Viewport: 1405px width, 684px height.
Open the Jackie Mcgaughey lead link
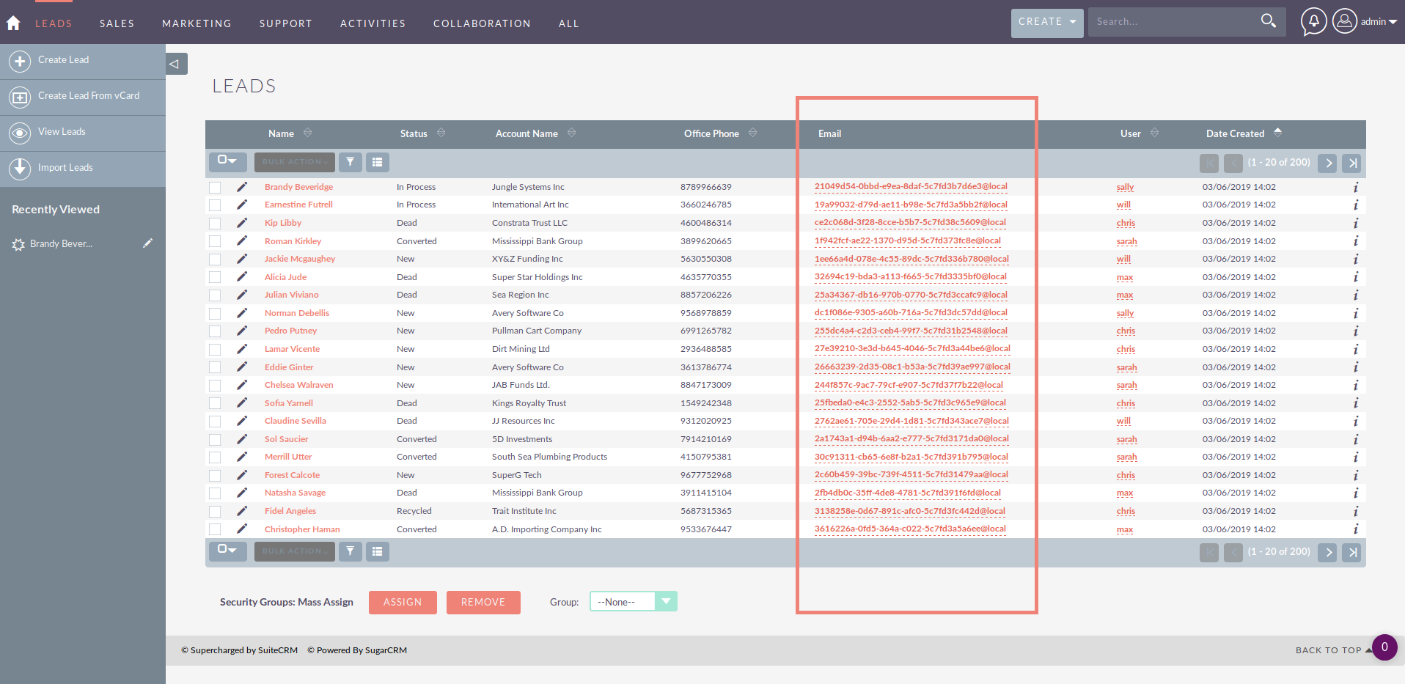(x=300, y=259)
